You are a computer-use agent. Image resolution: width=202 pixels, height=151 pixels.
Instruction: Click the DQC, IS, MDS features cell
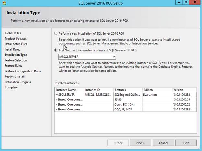(128, 110)
